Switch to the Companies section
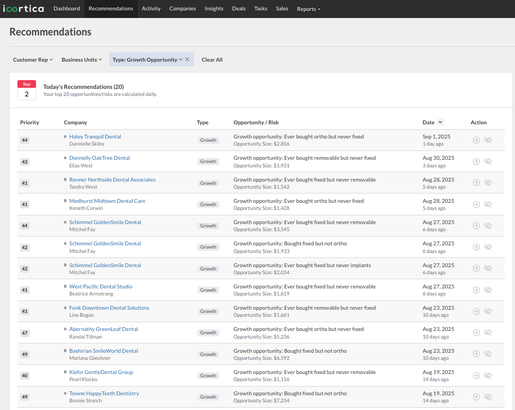 (182, 8)
